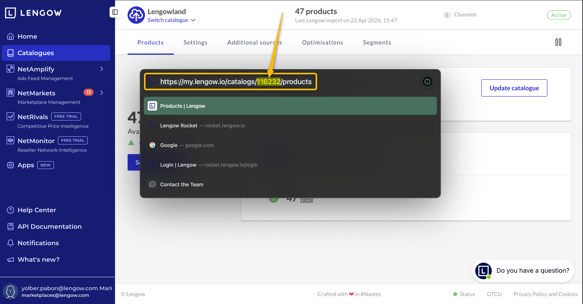Click the Apps chip icon
583x304 pixels.
point(10,165)
